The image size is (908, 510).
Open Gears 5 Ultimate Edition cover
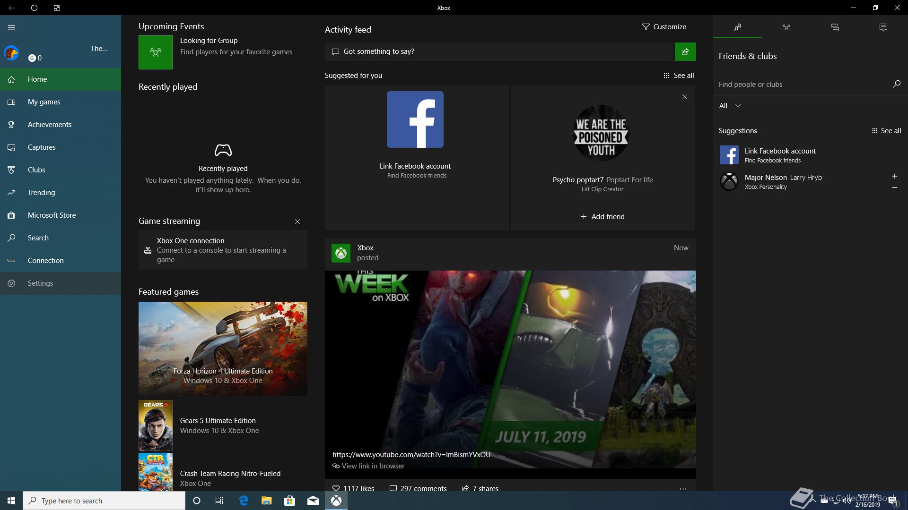[x=156, y=425]
